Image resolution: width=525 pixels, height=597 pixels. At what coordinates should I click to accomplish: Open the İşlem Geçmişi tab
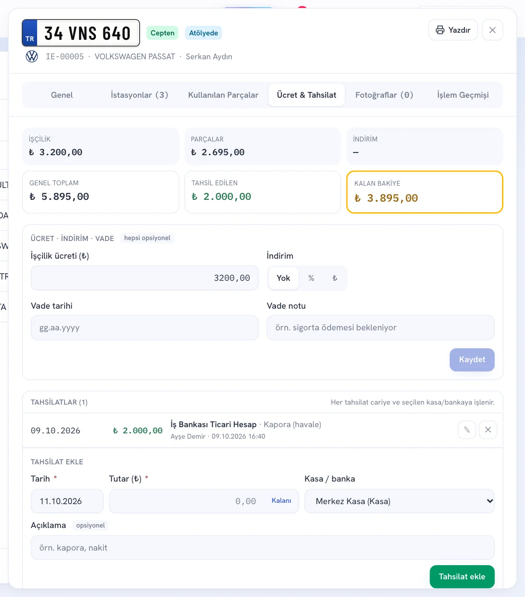coord(463,95)
